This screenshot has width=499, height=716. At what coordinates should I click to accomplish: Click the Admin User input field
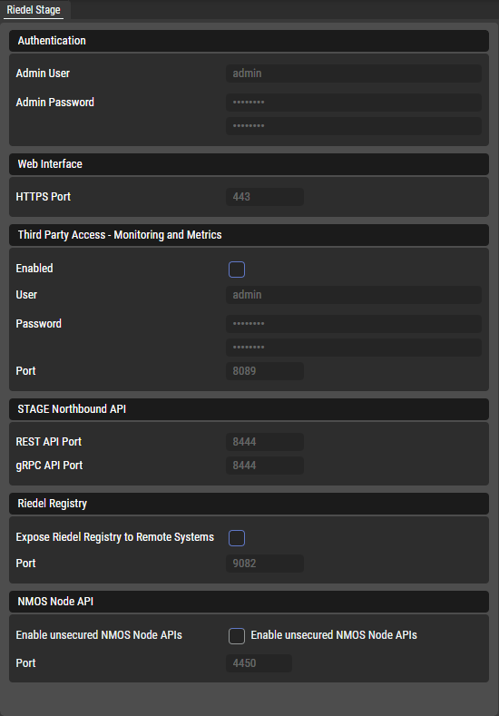pyautogui.click(x=353, y=74)
